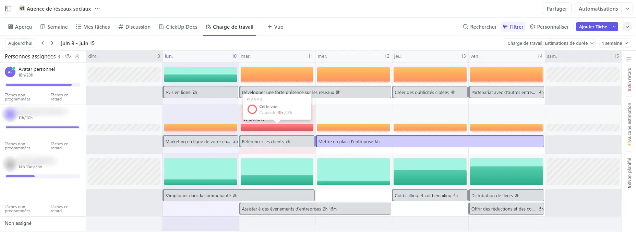Screen dimensions: 636x232
Task: Open Marketing en ligne de votre en... task
Action: click(x=201, y=141)
